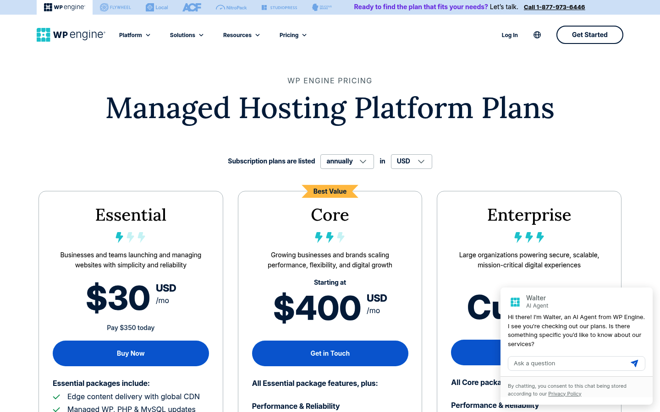
Task: Click Performance & Reliability under Core plan
Action: 296,407
